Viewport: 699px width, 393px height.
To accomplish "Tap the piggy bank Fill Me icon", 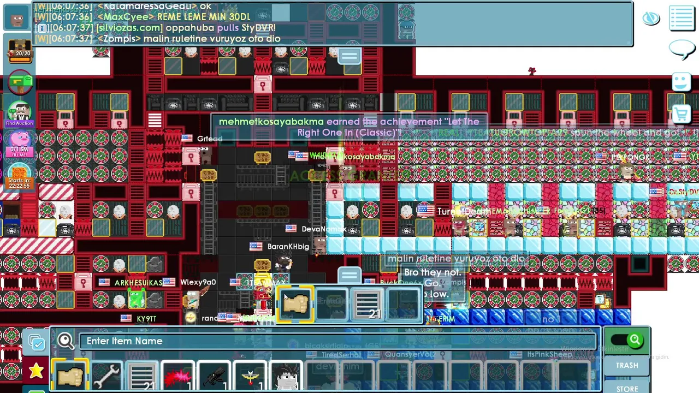I will point(20,144).
